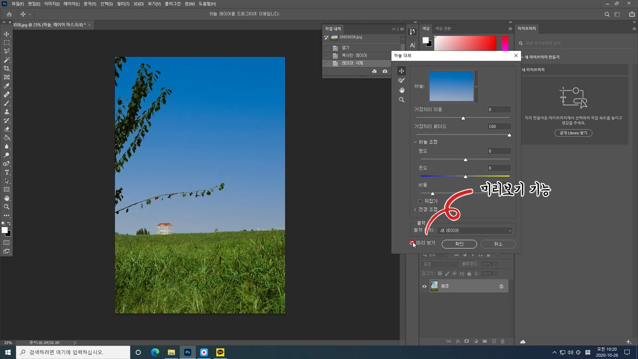Select the Sky Brush tool in dialog

[x=401, y=80]
